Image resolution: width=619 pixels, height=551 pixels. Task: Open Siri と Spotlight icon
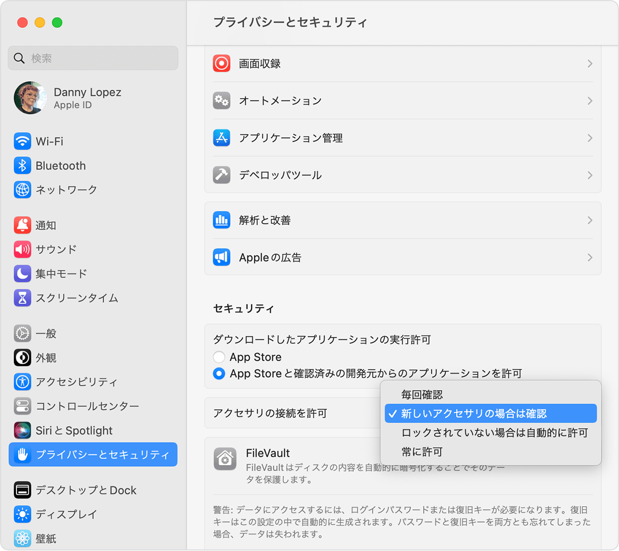tap(22, 430)
